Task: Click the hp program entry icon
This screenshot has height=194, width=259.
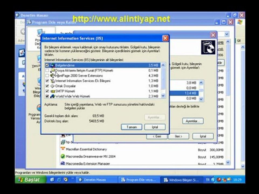Action: pyautogui.click(x=63, y=142)
